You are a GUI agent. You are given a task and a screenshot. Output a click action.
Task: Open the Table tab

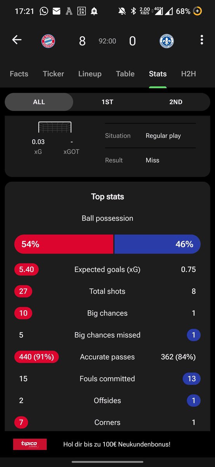(x=125, y=74)
